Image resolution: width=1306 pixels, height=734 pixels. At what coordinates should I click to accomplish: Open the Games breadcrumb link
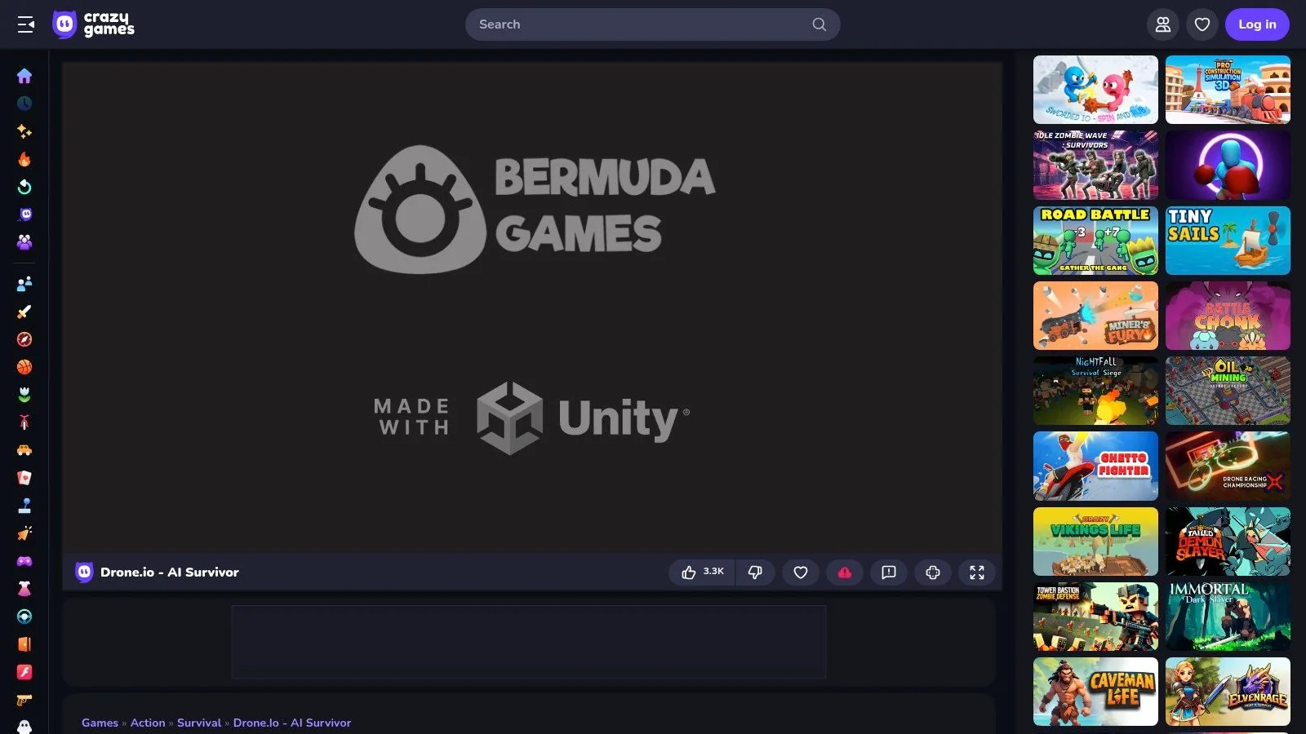click(100, 723)
